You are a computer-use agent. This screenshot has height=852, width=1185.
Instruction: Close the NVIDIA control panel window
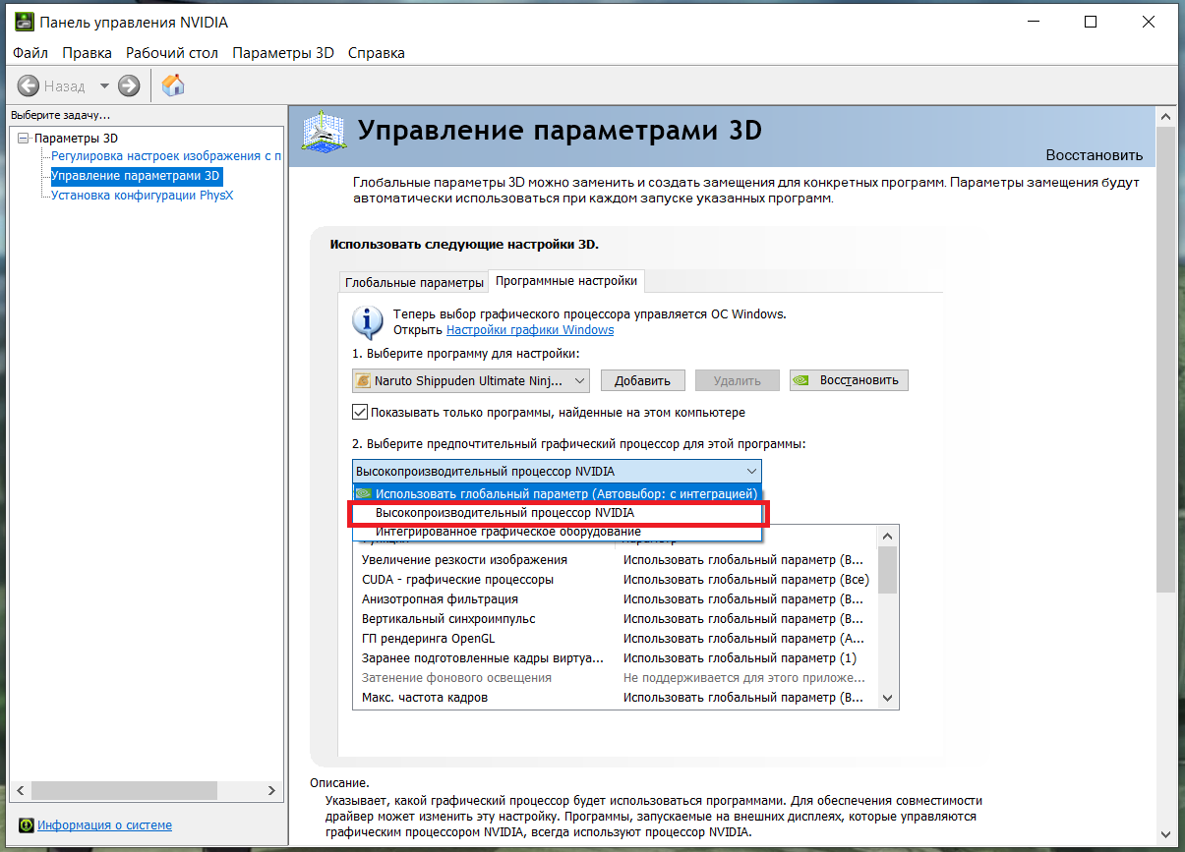(x=1148, y=22)
